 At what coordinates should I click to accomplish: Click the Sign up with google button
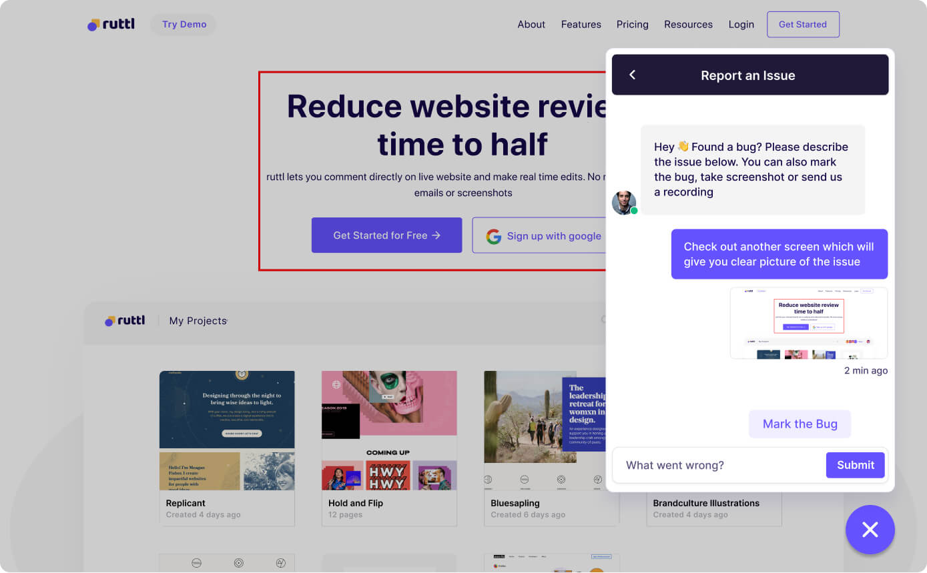pos(539,235)
